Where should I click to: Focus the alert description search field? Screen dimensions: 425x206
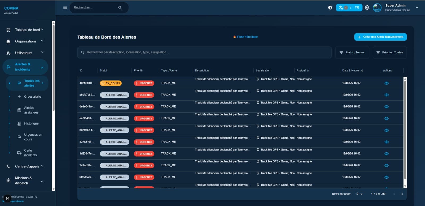click(x=204, y=53)
